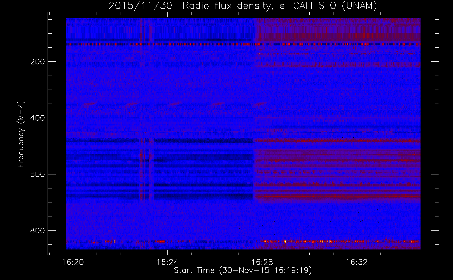Select the 'Frequency (MHZ)' axis label

coord(21,134)
